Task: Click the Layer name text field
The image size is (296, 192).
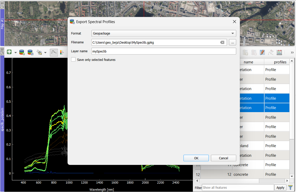Action: (164, 51)
